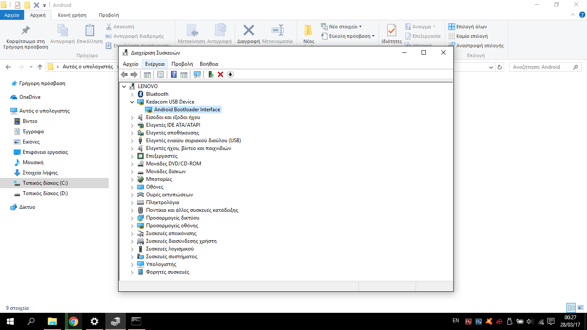The width and height of the screenshot is (587, 330).
Task: Click the down-arrow disable device icon
Action: pyautogui.click(x=230, y=75)
